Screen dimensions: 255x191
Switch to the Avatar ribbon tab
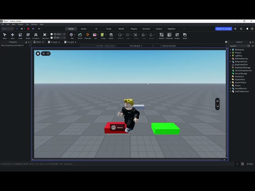pyautogui.click(x=84, y=29)
